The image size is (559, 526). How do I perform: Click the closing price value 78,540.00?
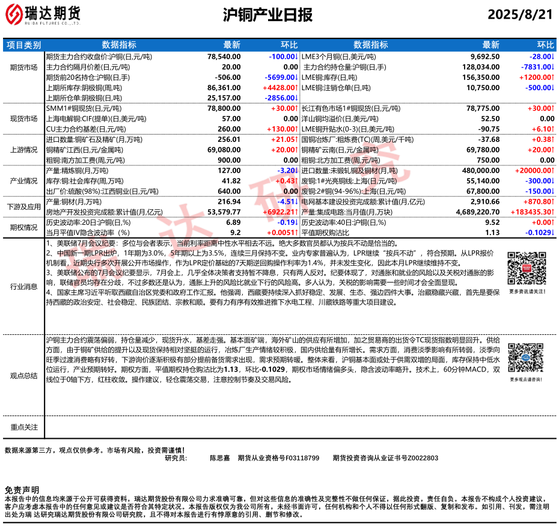coord(224,56)
